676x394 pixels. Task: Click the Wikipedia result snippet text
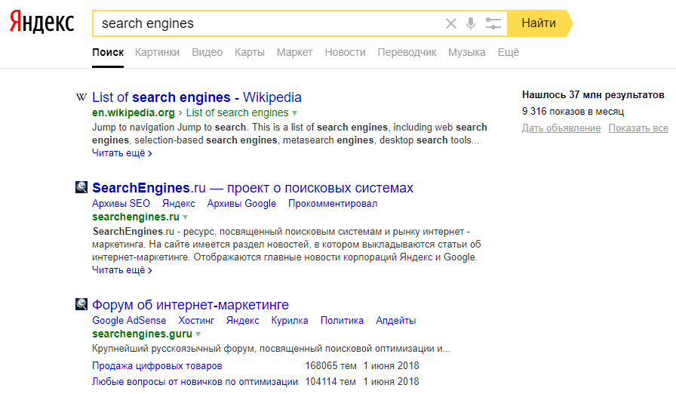click(289, 134)
